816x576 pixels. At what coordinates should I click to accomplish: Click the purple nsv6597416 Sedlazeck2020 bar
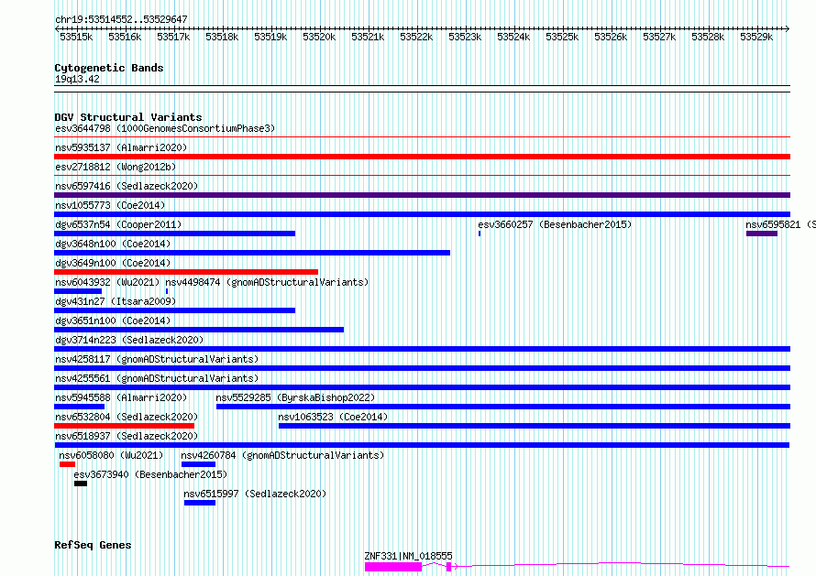pos(422,195)
